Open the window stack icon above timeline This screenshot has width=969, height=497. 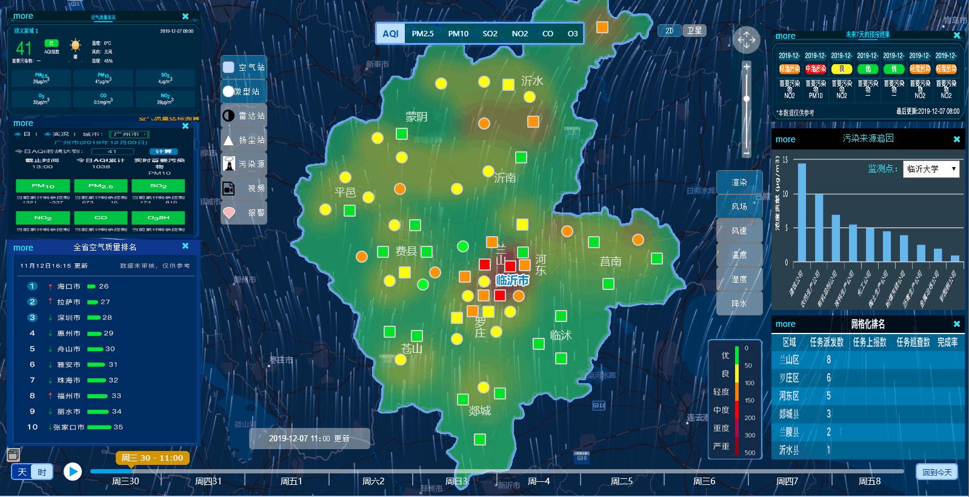pos(13,454)
